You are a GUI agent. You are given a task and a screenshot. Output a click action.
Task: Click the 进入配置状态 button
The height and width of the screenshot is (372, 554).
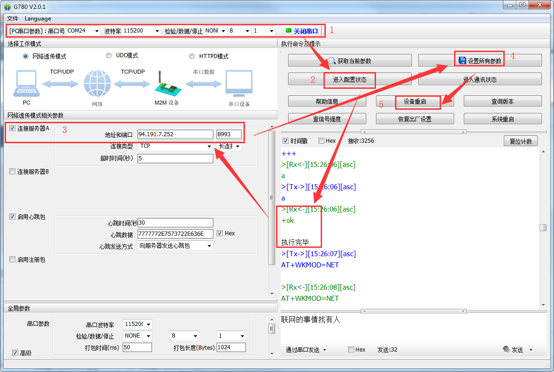[350, 80]
